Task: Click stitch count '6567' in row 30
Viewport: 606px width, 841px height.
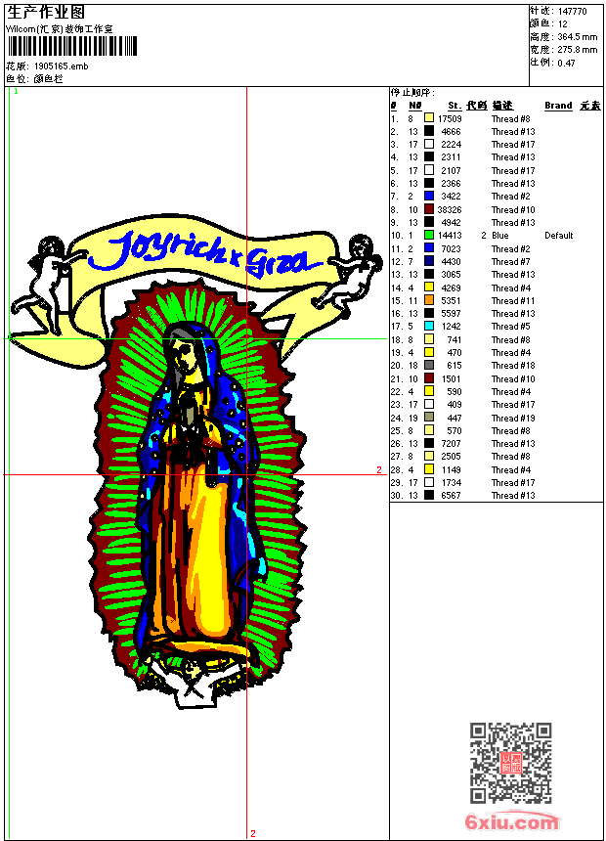Action: click(x=451, y=496)
